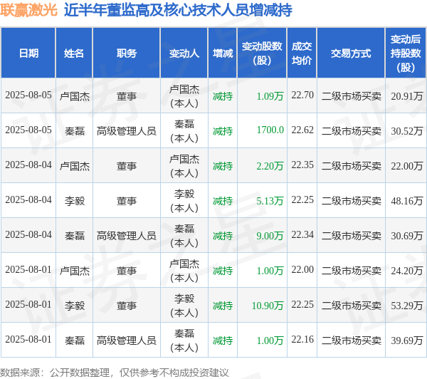Select the 20.91万 holdings cell
427x379 pixels.
[x=407, y=96]
